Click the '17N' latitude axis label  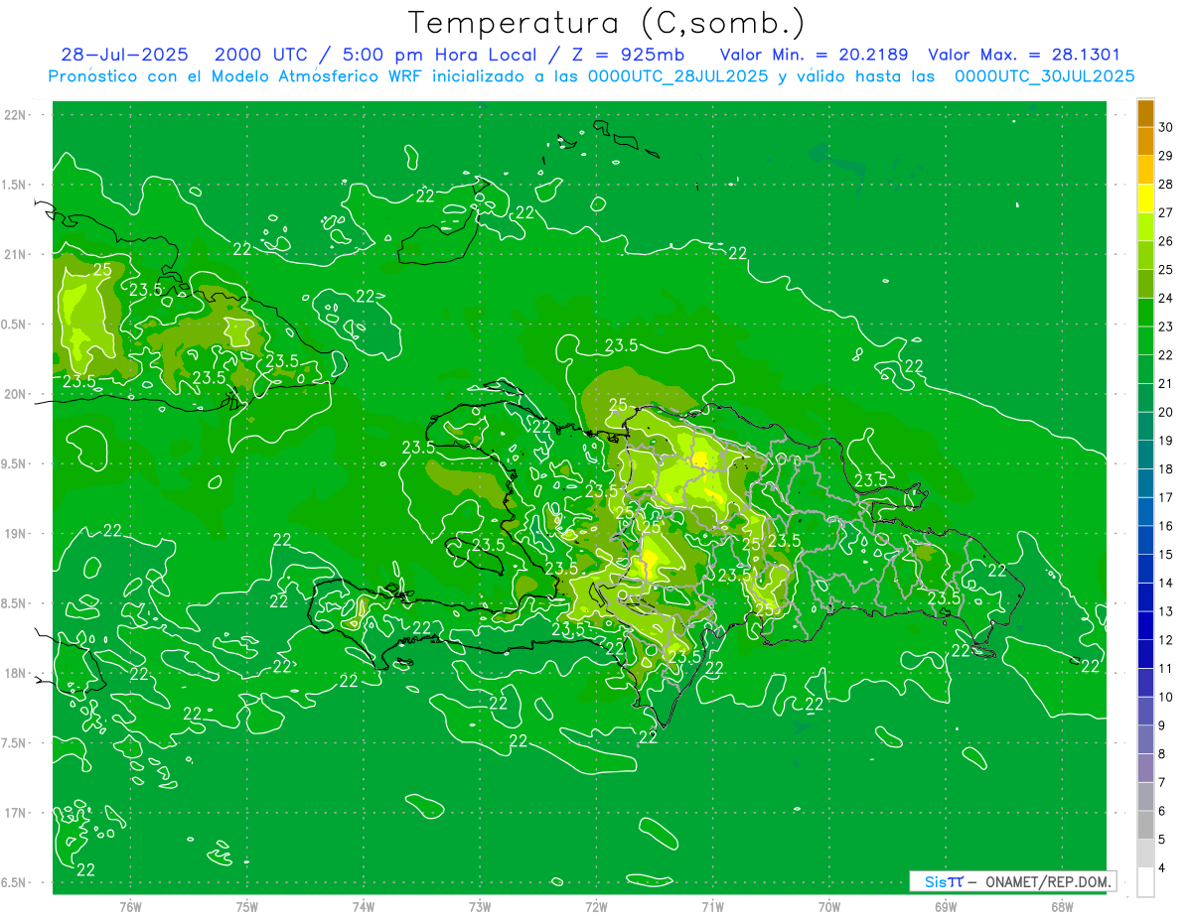[15, 813]
